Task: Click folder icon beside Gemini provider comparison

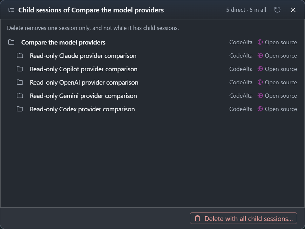Action: point(20,96)
